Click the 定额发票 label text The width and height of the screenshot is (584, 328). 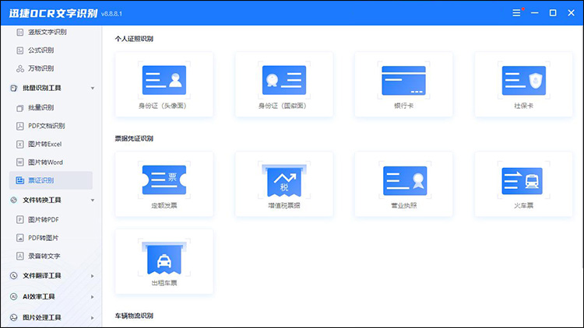164,206
